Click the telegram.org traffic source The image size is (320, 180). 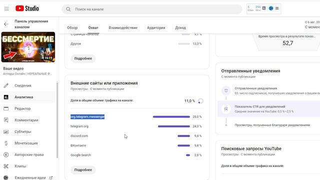[79, 126]
